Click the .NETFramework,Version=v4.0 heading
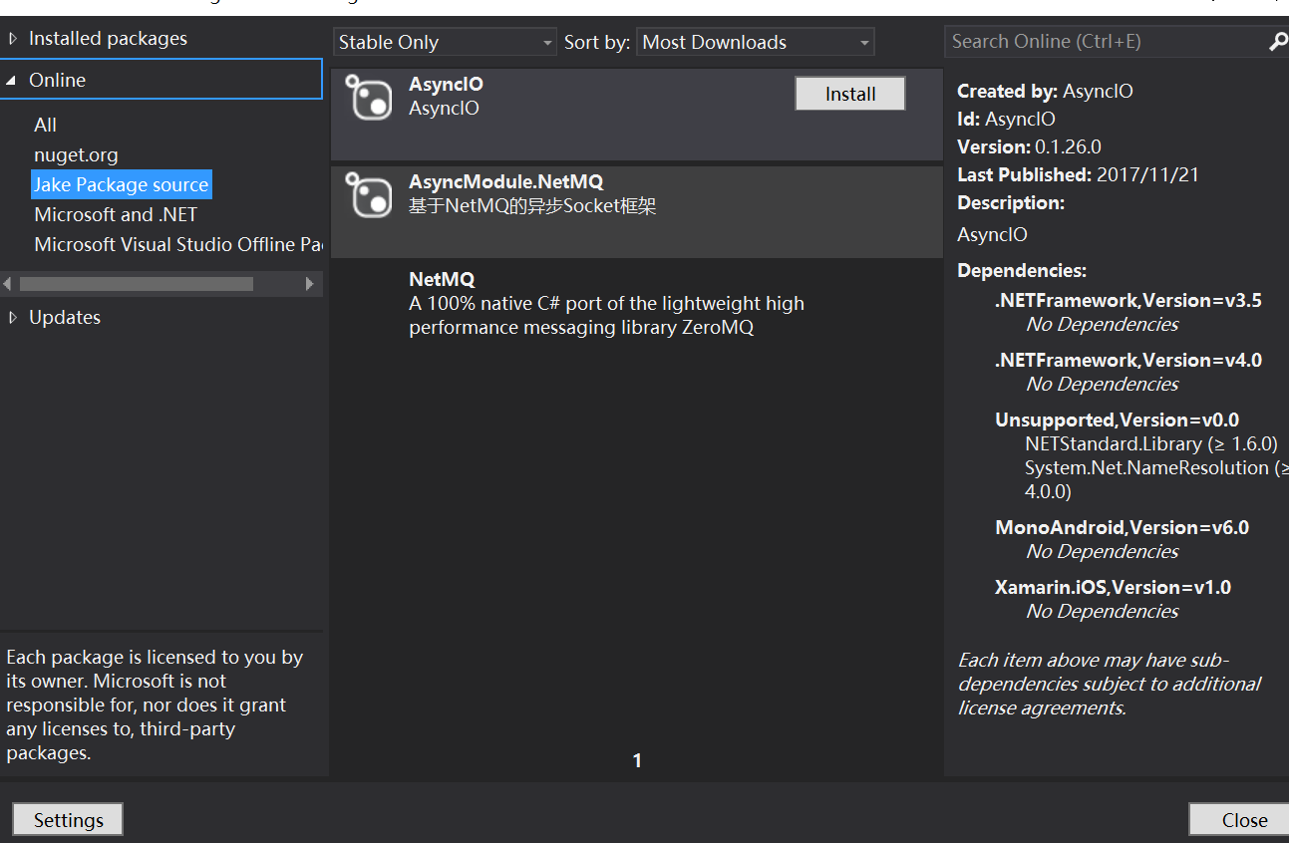This screenshot has width=1289, height=843. coord(1128,361)
